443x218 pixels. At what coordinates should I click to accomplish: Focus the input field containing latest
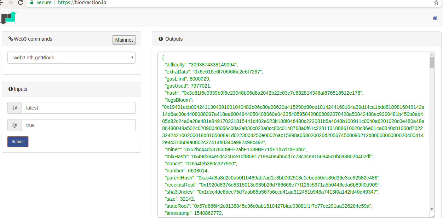[x=78, y=108]
